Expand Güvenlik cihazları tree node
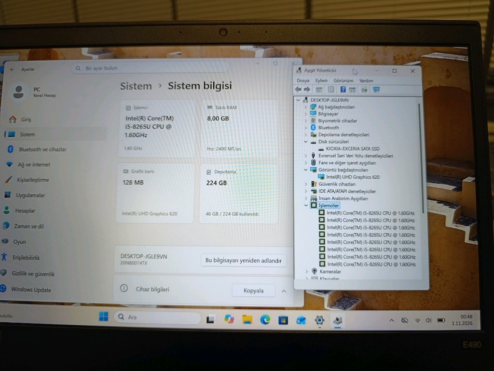This screenshot has height=371, width=494. coord(305,184)
